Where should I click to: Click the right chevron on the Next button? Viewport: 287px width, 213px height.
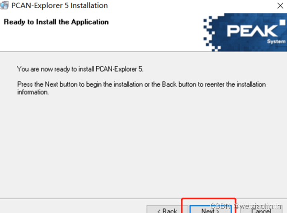pos(218,211)
